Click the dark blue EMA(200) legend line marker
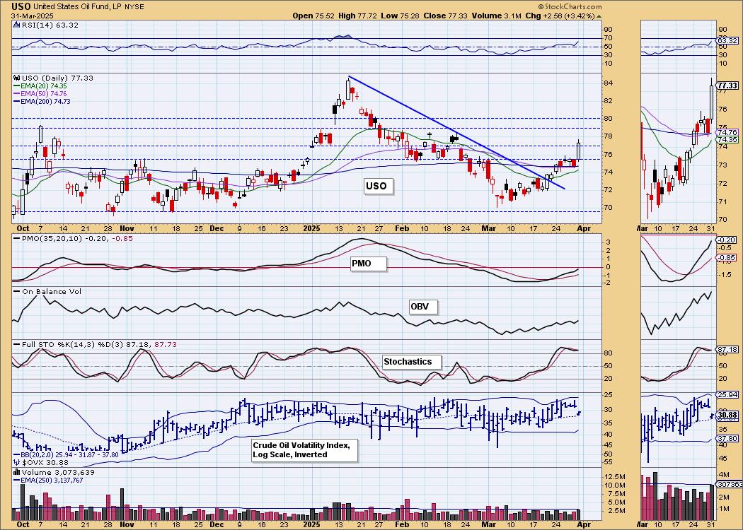 [16, 101]
